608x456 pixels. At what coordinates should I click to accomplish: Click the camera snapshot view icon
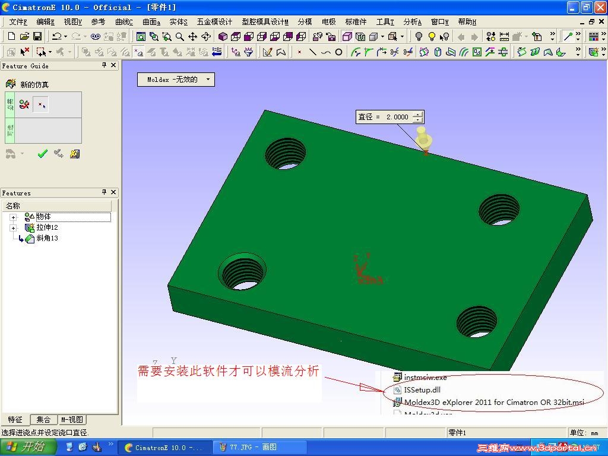coord(330,37)
